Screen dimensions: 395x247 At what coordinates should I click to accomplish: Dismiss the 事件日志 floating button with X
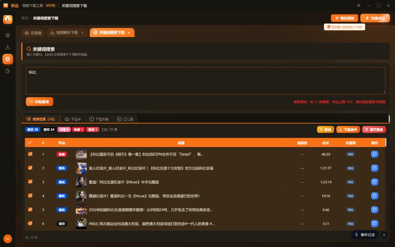[x=384, y=235]
